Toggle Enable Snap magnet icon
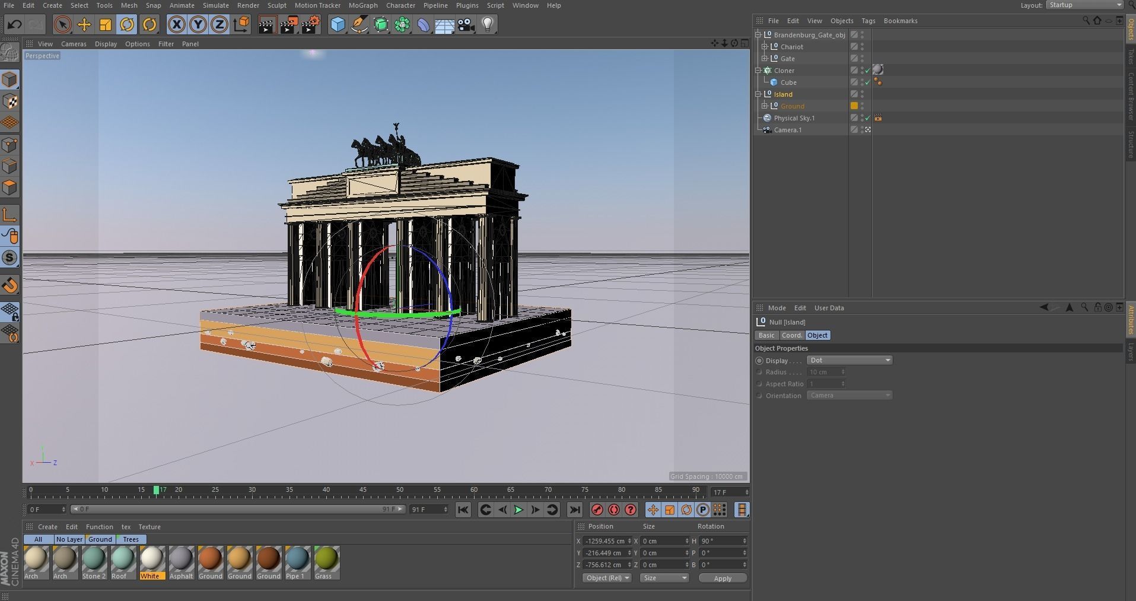The image size is (1136, 601). coord(10,285)
